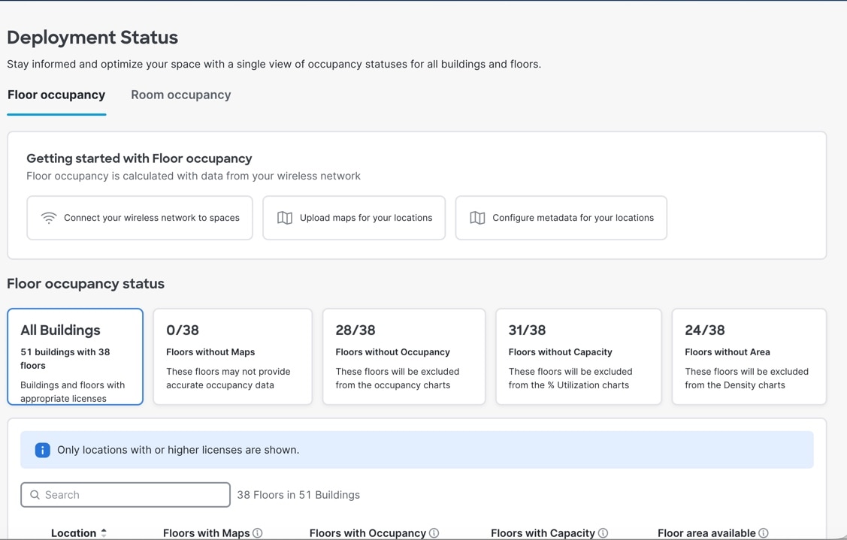Viewport: 847px width, 540px height.
Task: Filter by Floors without Occupancy card
Action: 404,357
